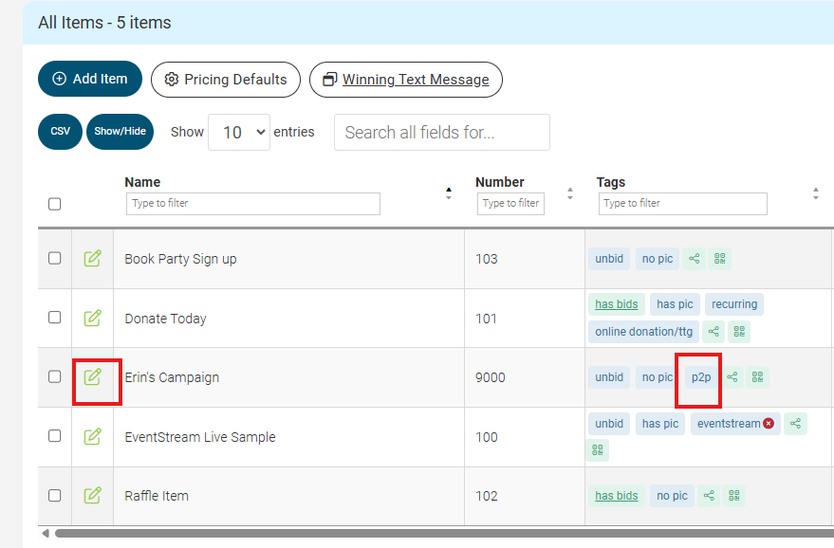Open edit pencil for Donate Today
Viewport: 834px width, 548px height.
92,318
